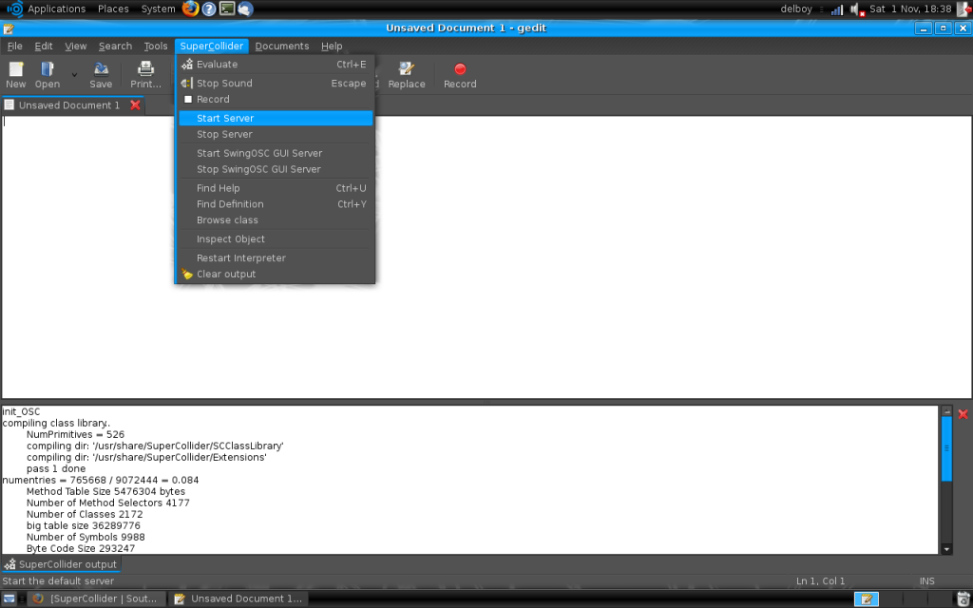973x608 pixels.
Task: Open the Tools menu
Action: [156, 46]
